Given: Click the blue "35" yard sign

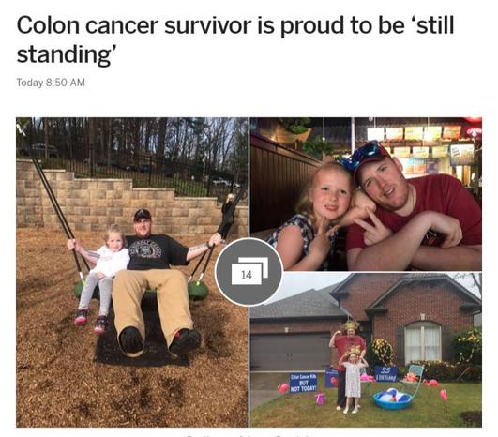Looking at the screenshot, I should pyautogui.click(x=385, y=373).
